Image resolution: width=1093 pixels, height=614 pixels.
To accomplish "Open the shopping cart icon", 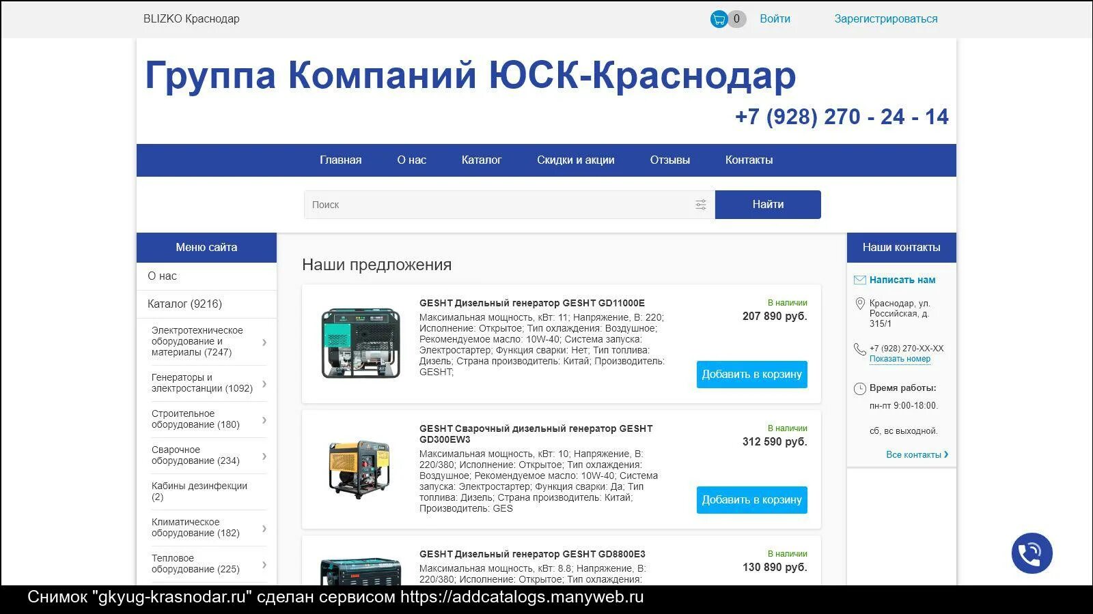I will [x=719, y=19].
